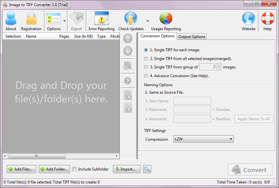Screen dimensions: 279x188
Task: Switch to Conversion Options tab
Action: (157, 36)
